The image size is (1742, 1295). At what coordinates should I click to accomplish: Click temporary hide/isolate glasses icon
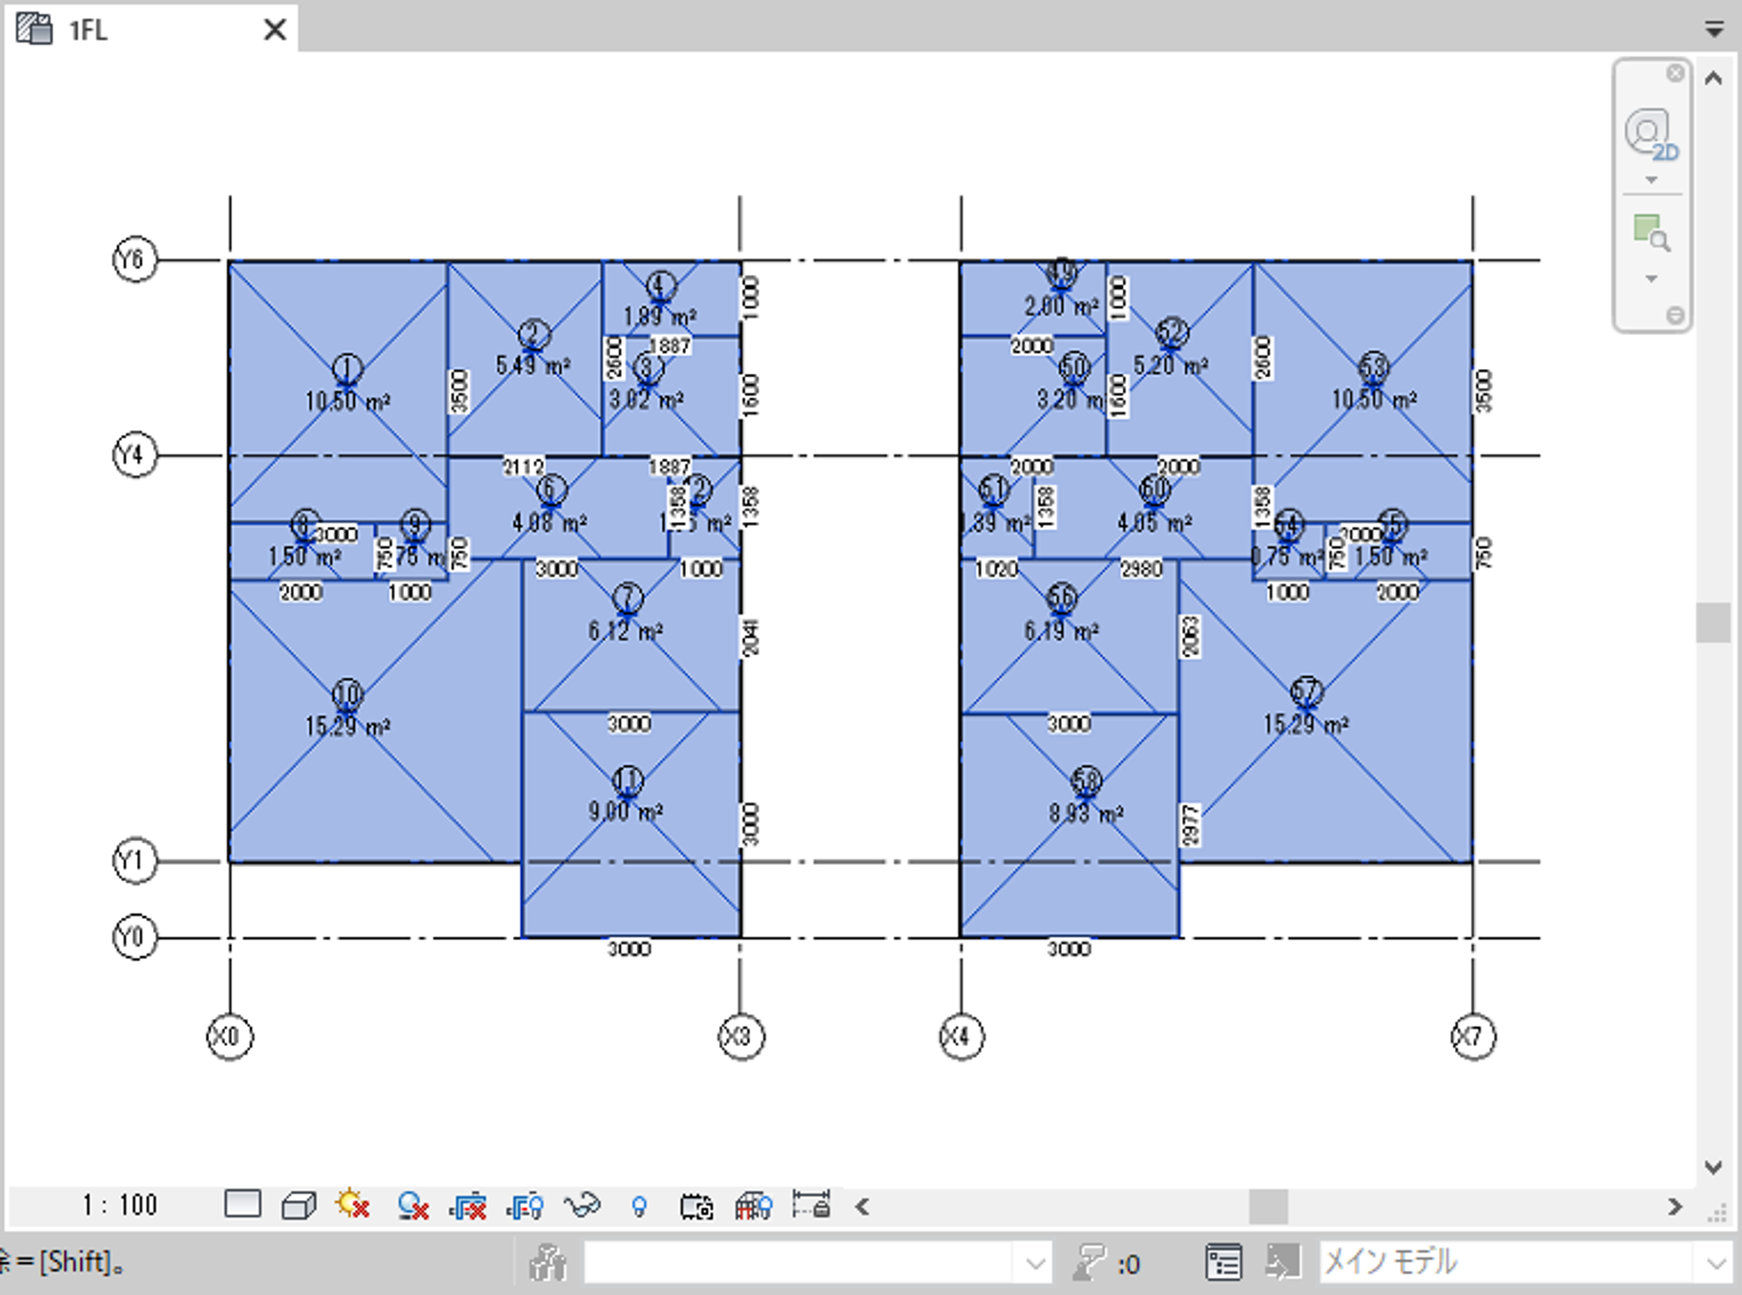[581, 1205]
